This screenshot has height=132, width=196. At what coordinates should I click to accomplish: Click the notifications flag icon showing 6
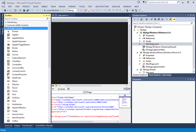click(144, 2)
